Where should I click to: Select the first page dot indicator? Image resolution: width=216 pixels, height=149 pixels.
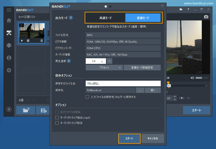point(106,6)
